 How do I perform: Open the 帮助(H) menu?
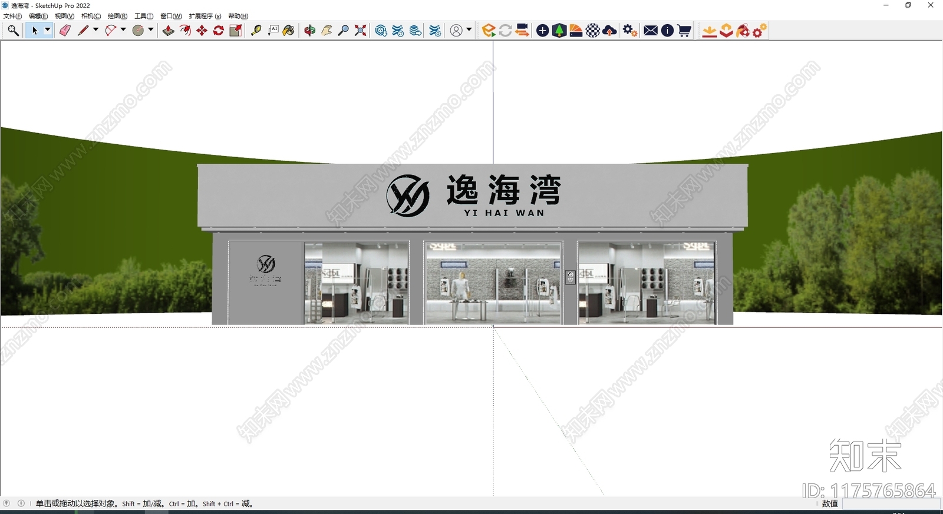click(238, 16)
